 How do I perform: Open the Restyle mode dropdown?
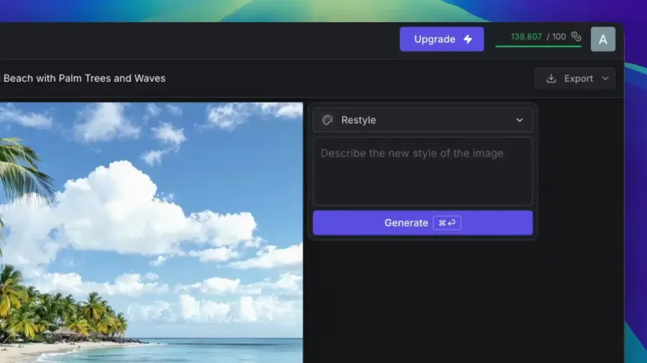tap(423, 121)
